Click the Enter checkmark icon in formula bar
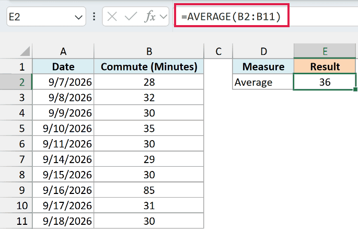The width and height of the screenshot is (358, 229). tap(131, 17)
